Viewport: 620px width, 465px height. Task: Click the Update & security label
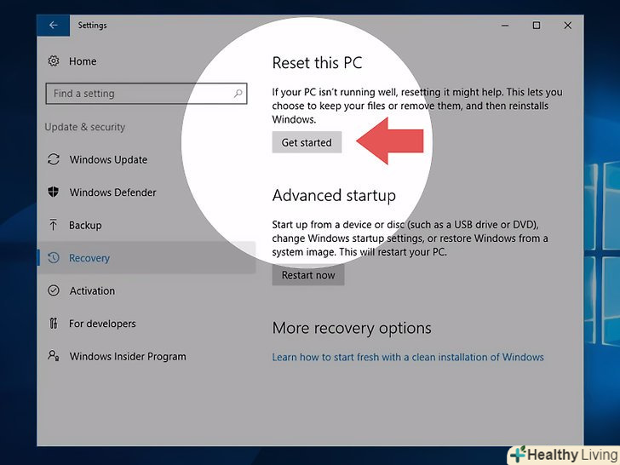[x=85, y=127]
